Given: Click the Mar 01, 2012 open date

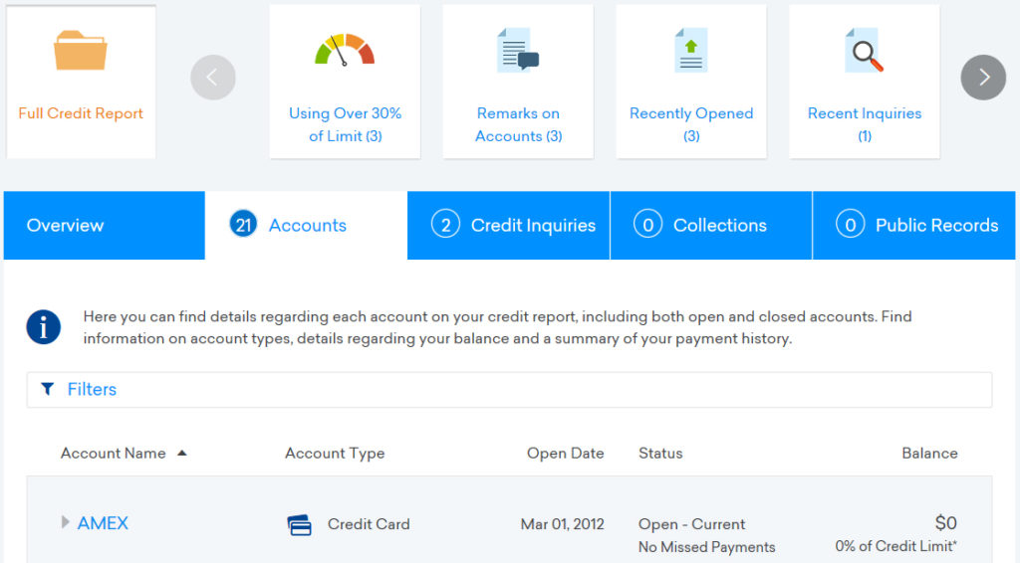Looking at the screenshot, I should [563, 524].
